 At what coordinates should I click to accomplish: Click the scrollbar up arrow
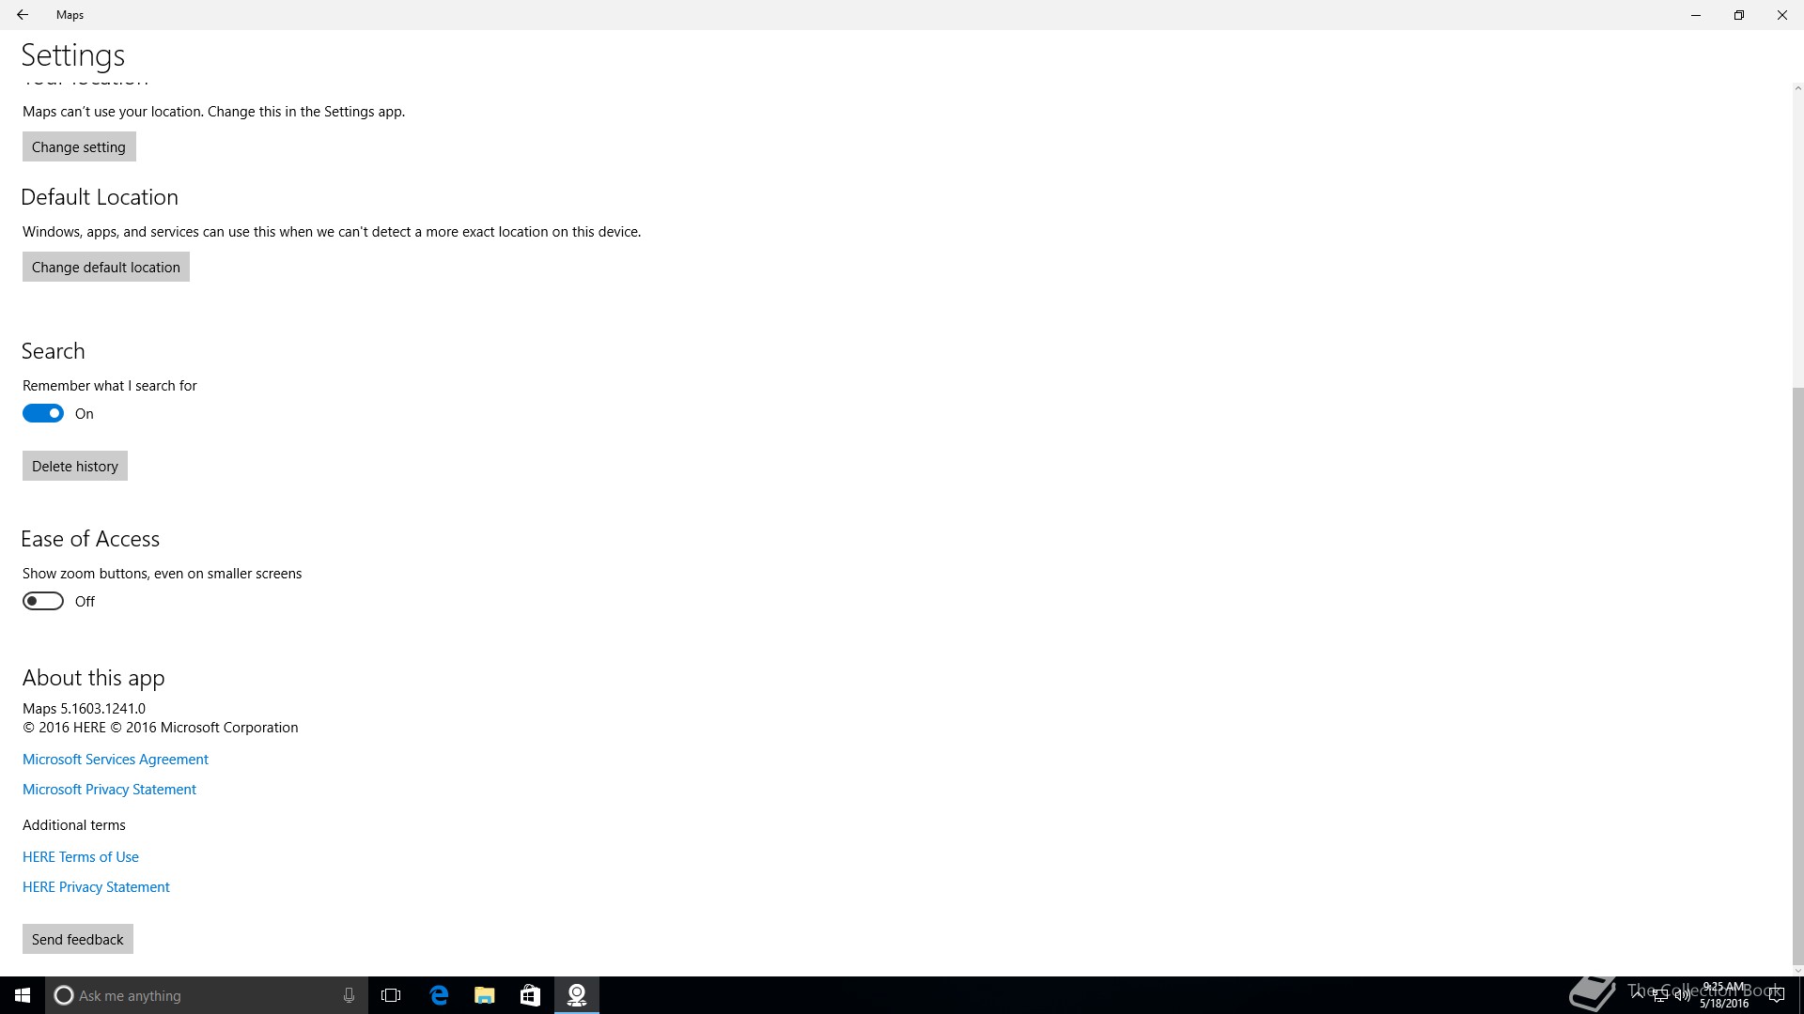1797,88
